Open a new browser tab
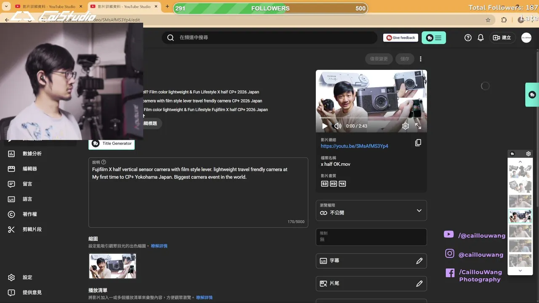Image resolution: width=539 pixels, height=303 pixels. [x=167, y=6]
